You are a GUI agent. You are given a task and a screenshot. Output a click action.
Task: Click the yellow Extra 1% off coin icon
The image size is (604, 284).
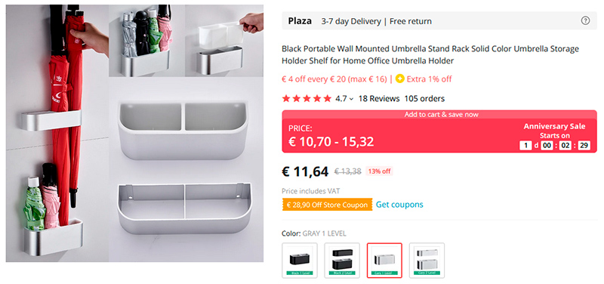pos(400,79)
